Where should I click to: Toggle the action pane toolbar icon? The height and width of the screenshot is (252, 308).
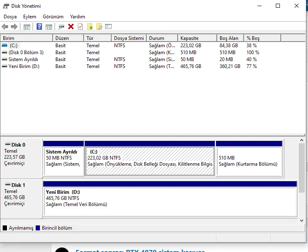point(49,27)
